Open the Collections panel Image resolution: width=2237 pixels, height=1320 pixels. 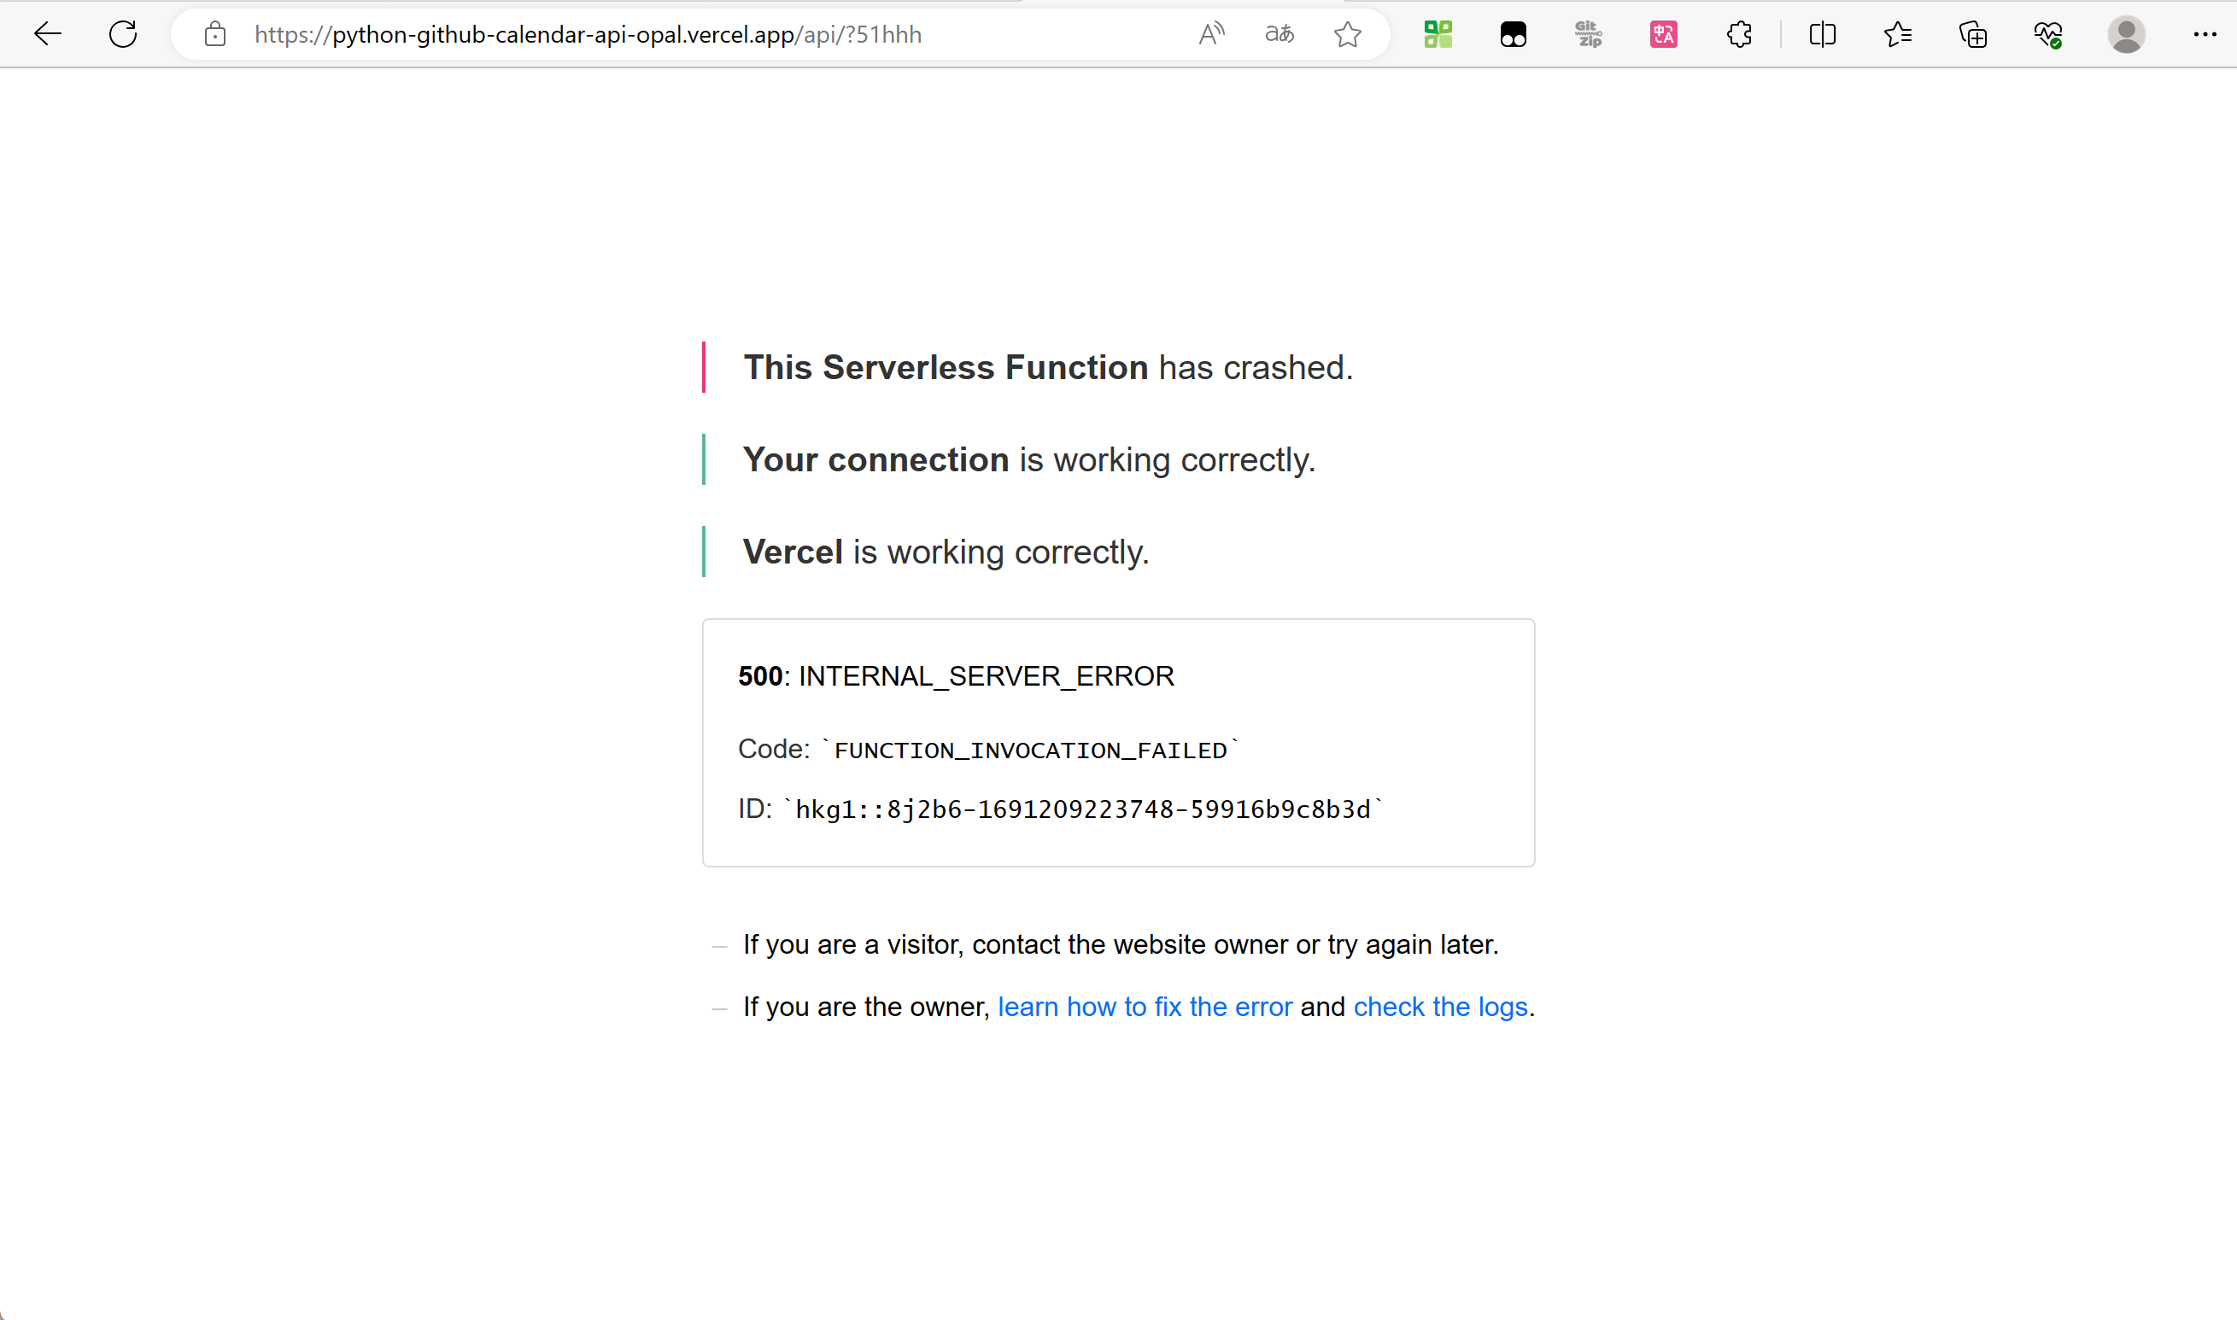click(x=1973, y=35)
